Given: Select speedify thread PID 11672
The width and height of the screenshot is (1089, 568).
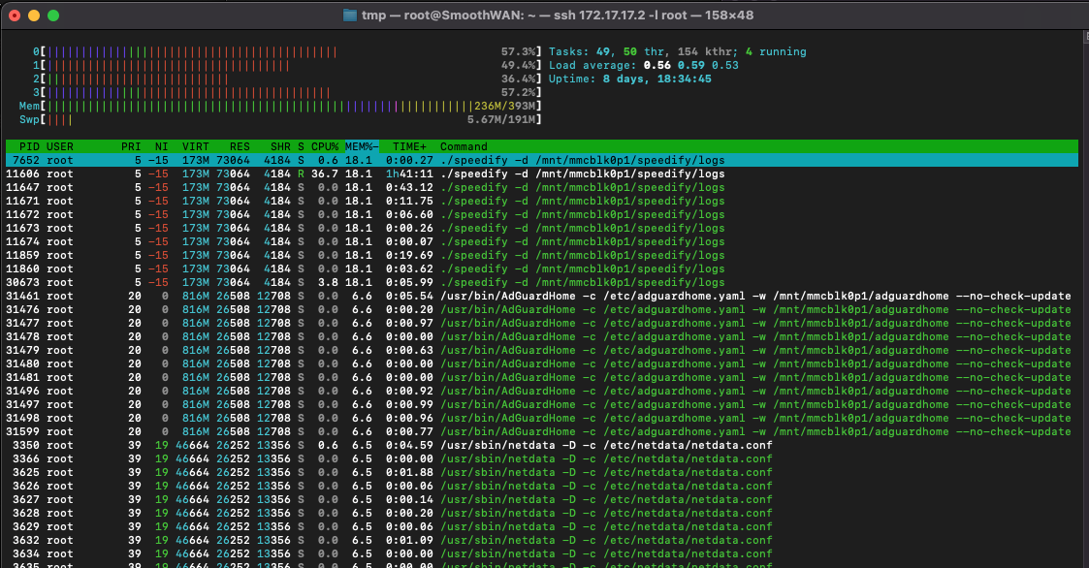Looking at the screenshot, I should [542, 214].
